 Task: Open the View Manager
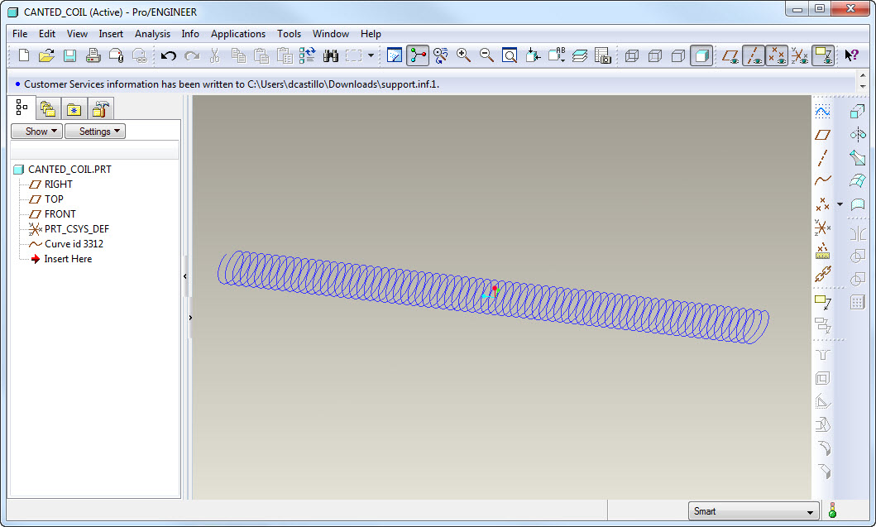pos(605,55)
